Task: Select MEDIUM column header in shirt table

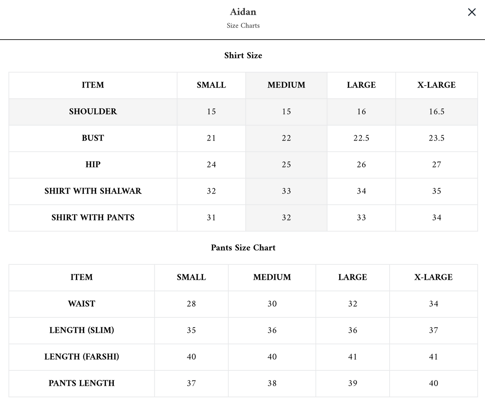Action: click(286, 85)
